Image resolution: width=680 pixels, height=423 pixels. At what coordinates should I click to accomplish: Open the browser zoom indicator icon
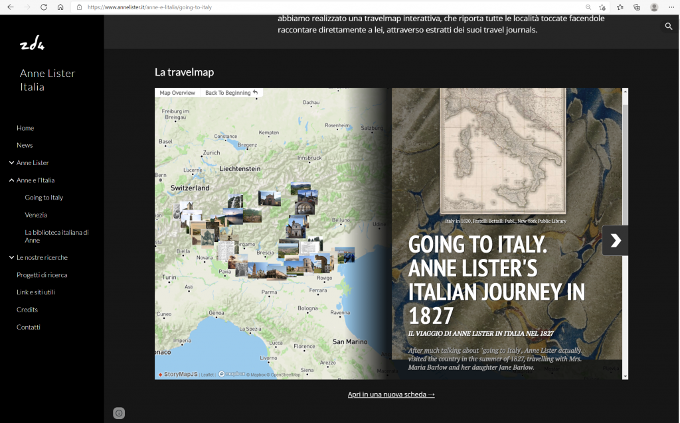[588, 7]
